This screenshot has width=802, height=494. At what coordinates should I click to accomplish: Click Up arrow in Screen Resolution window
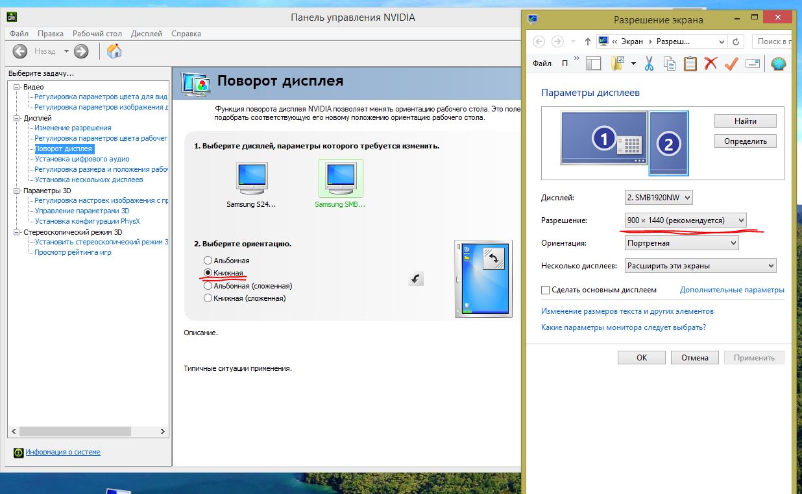(x=588, y=41)
